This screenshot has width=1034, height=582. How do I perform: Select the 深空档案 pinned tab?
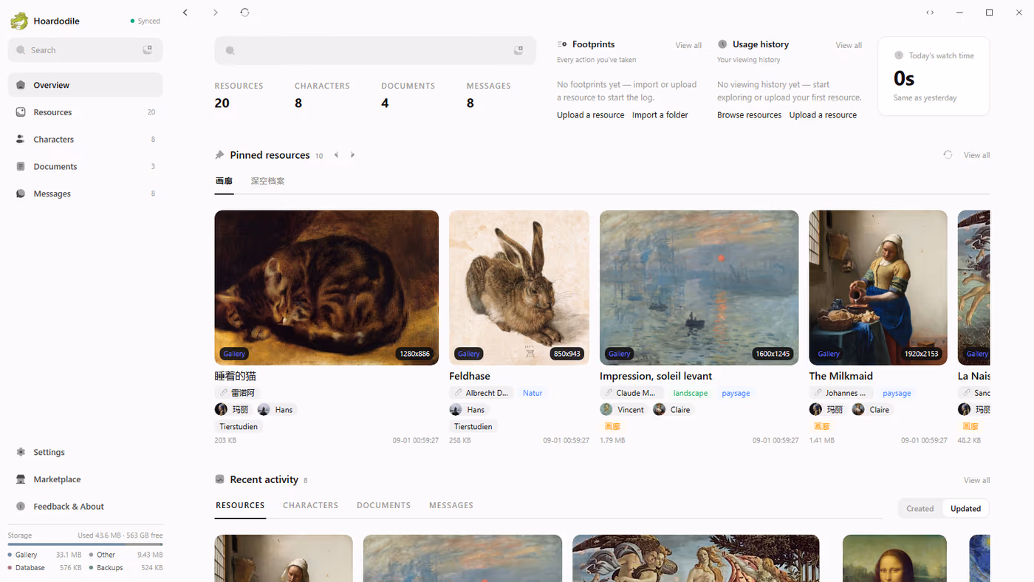click(x=267, y=181)
